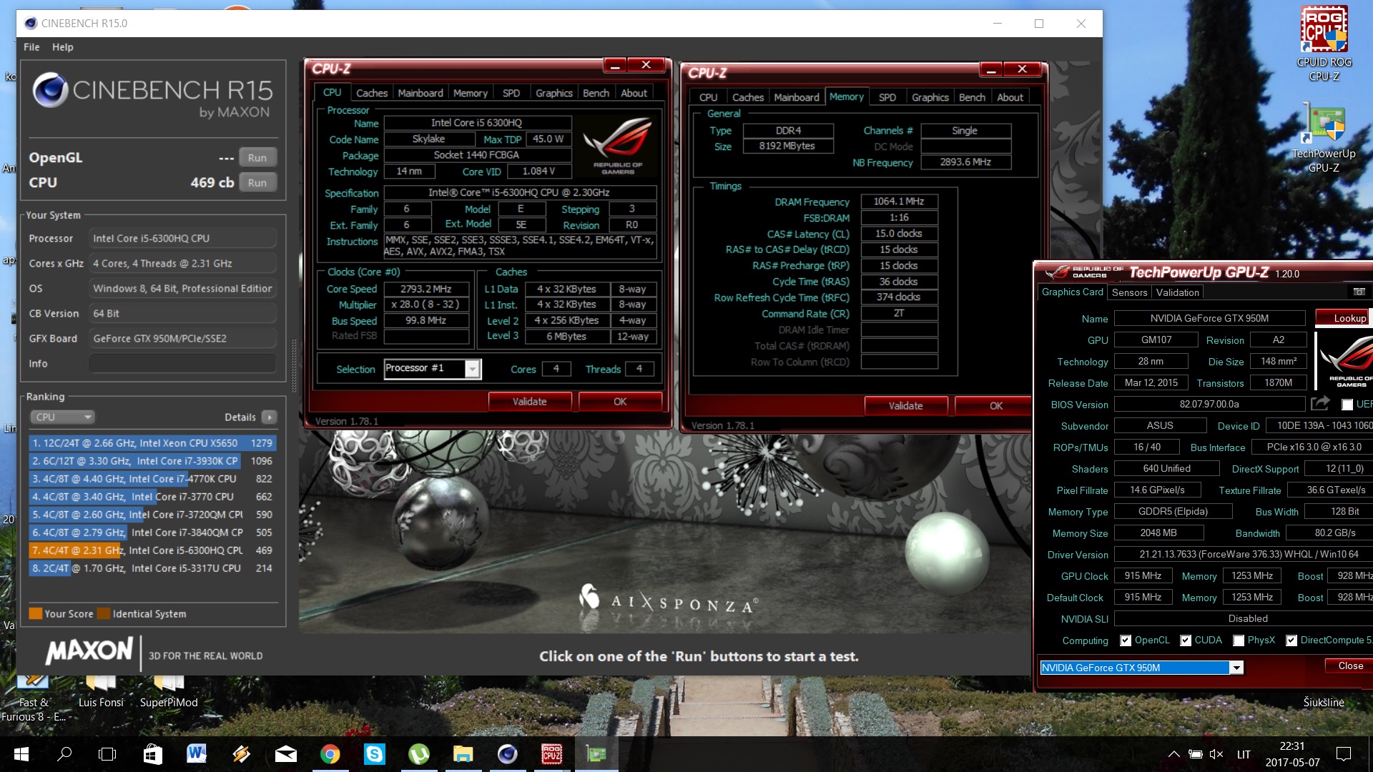The height and width of the screenshot is (772, 1373).
Task: Toggle the OpenCL checkbox in GPU-Z
Action: (x=1126, y=640)
